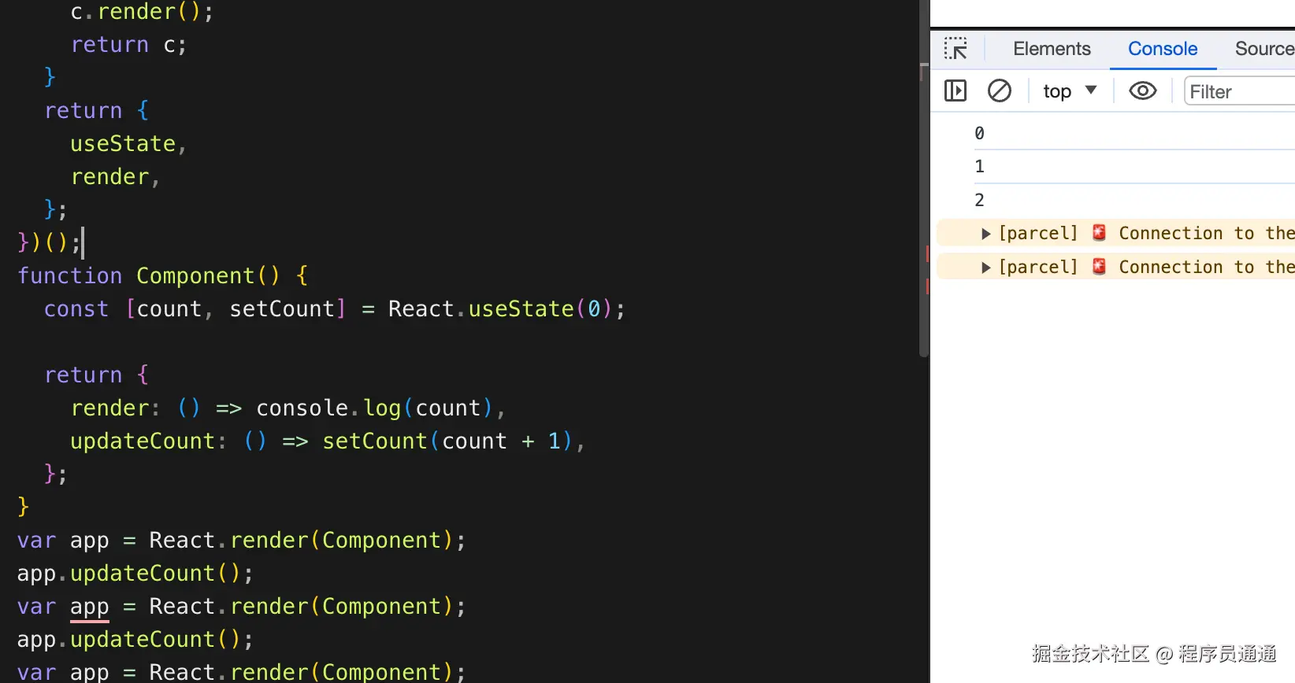The image size is (1295, 683).
Task: Click the 'useState,' line in return object
Action: (x=128, y=143)
